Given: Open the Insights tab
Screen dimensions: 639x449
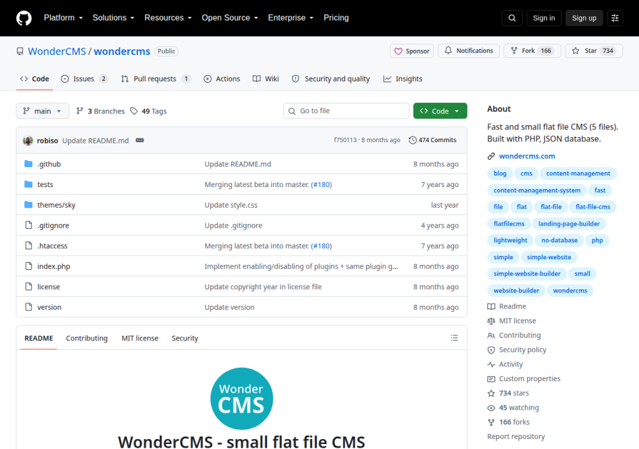Looking at the screenshot, I should click(402, 79).
